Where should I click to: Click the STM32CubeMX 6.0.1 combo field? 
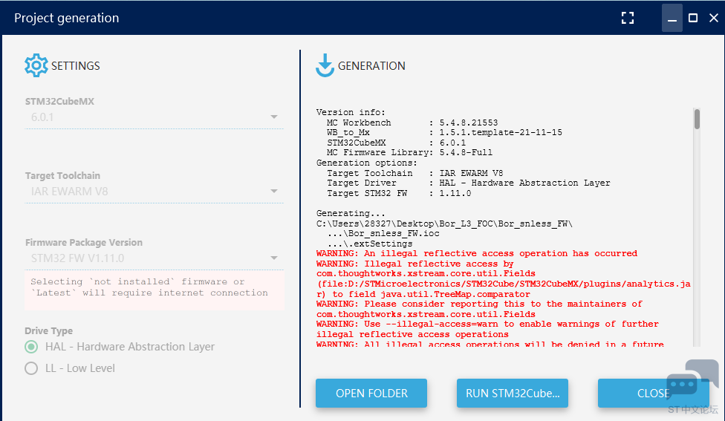point(154,117)
